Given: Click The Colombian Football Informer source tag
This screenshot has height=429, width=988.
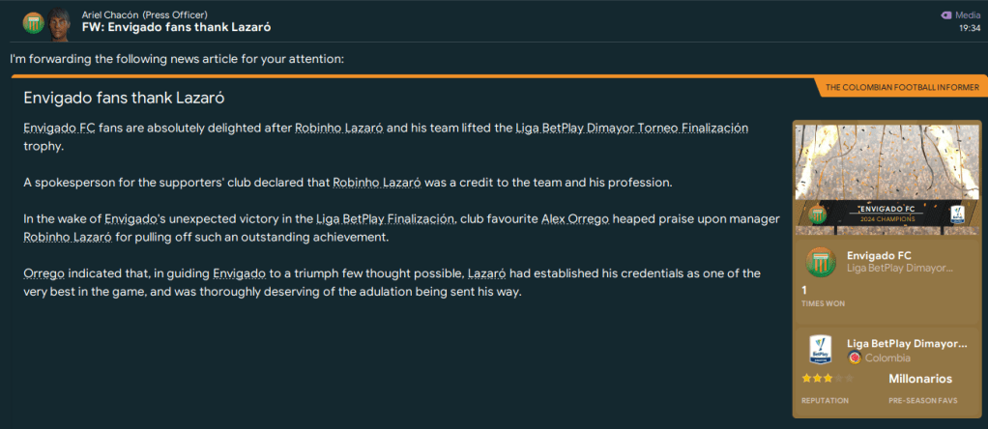Looking at the screenshot, I should pos(901,88).
